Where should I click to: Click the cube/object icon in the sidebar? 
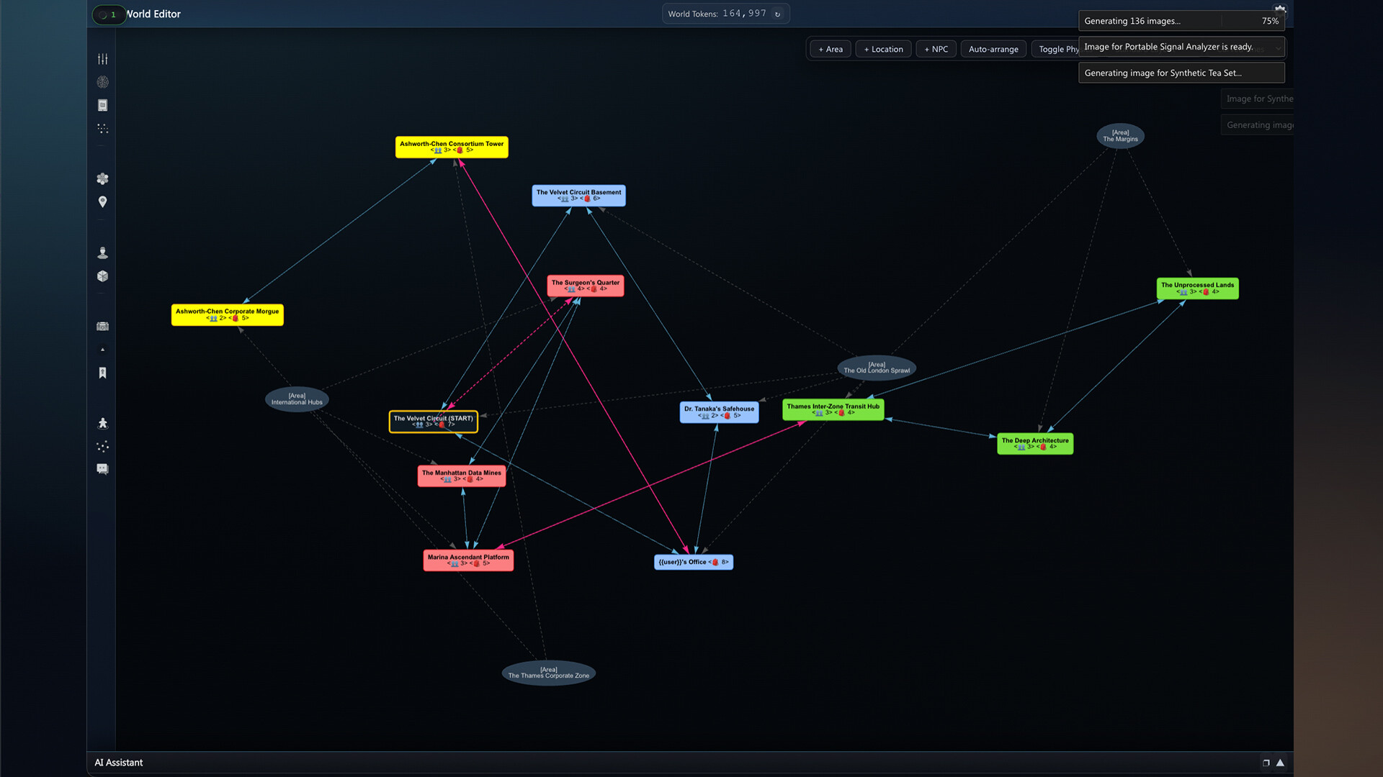pos(102,276)
